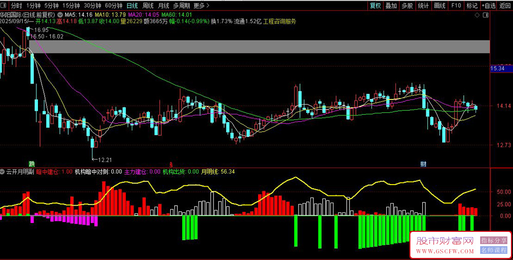The width and height of the screenshot is (513, 260).
Task: Open the 指标分享 link in the banner
Action: point(494,241)
